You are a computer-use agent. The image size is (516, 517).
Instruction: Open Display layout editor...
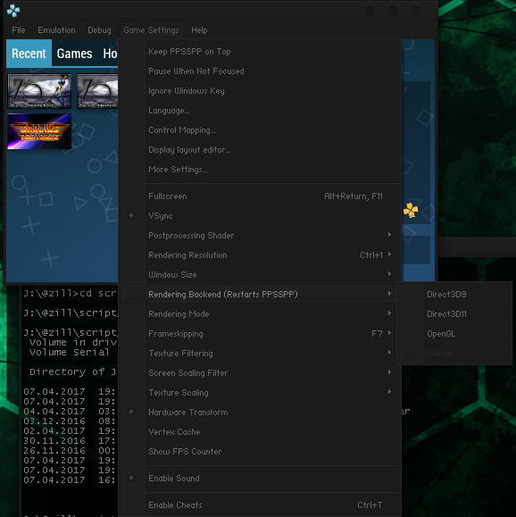pos(261,150)
